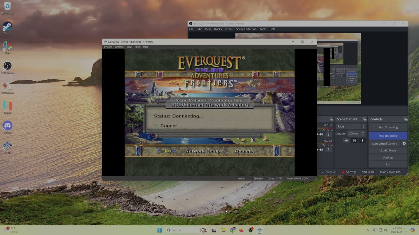Switch to OBS from the taskbar

tap(251, 230)
